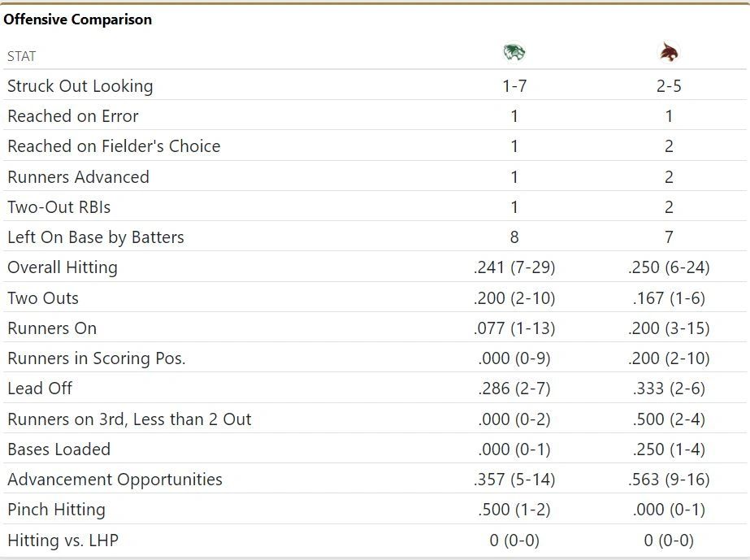The width and height of the screenshot is (750, 560).
Task: Select the Bases Loaded row label
Action: click(59, 449)
